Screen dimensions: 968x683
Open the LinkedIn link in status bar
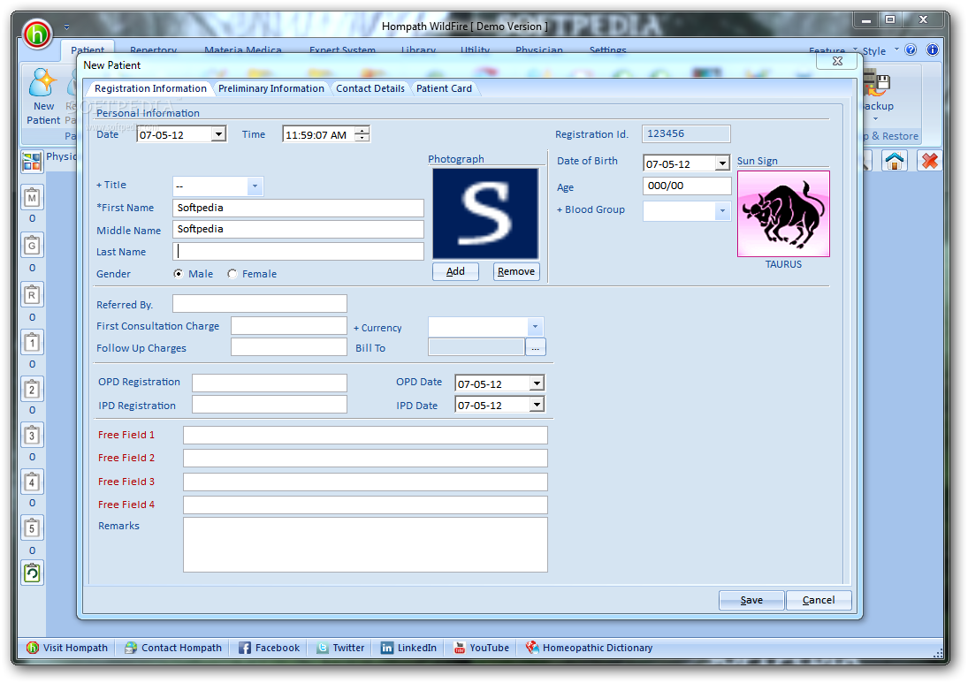(408, 647)
